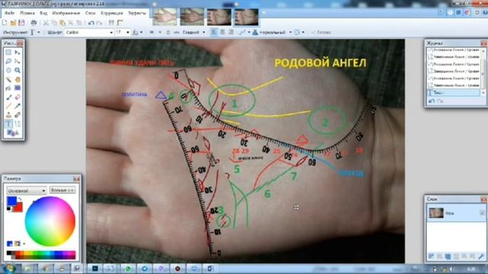Open the Вид menu
Screen dimensions: 488x274
pyautogui.click(x=43, y=13)
